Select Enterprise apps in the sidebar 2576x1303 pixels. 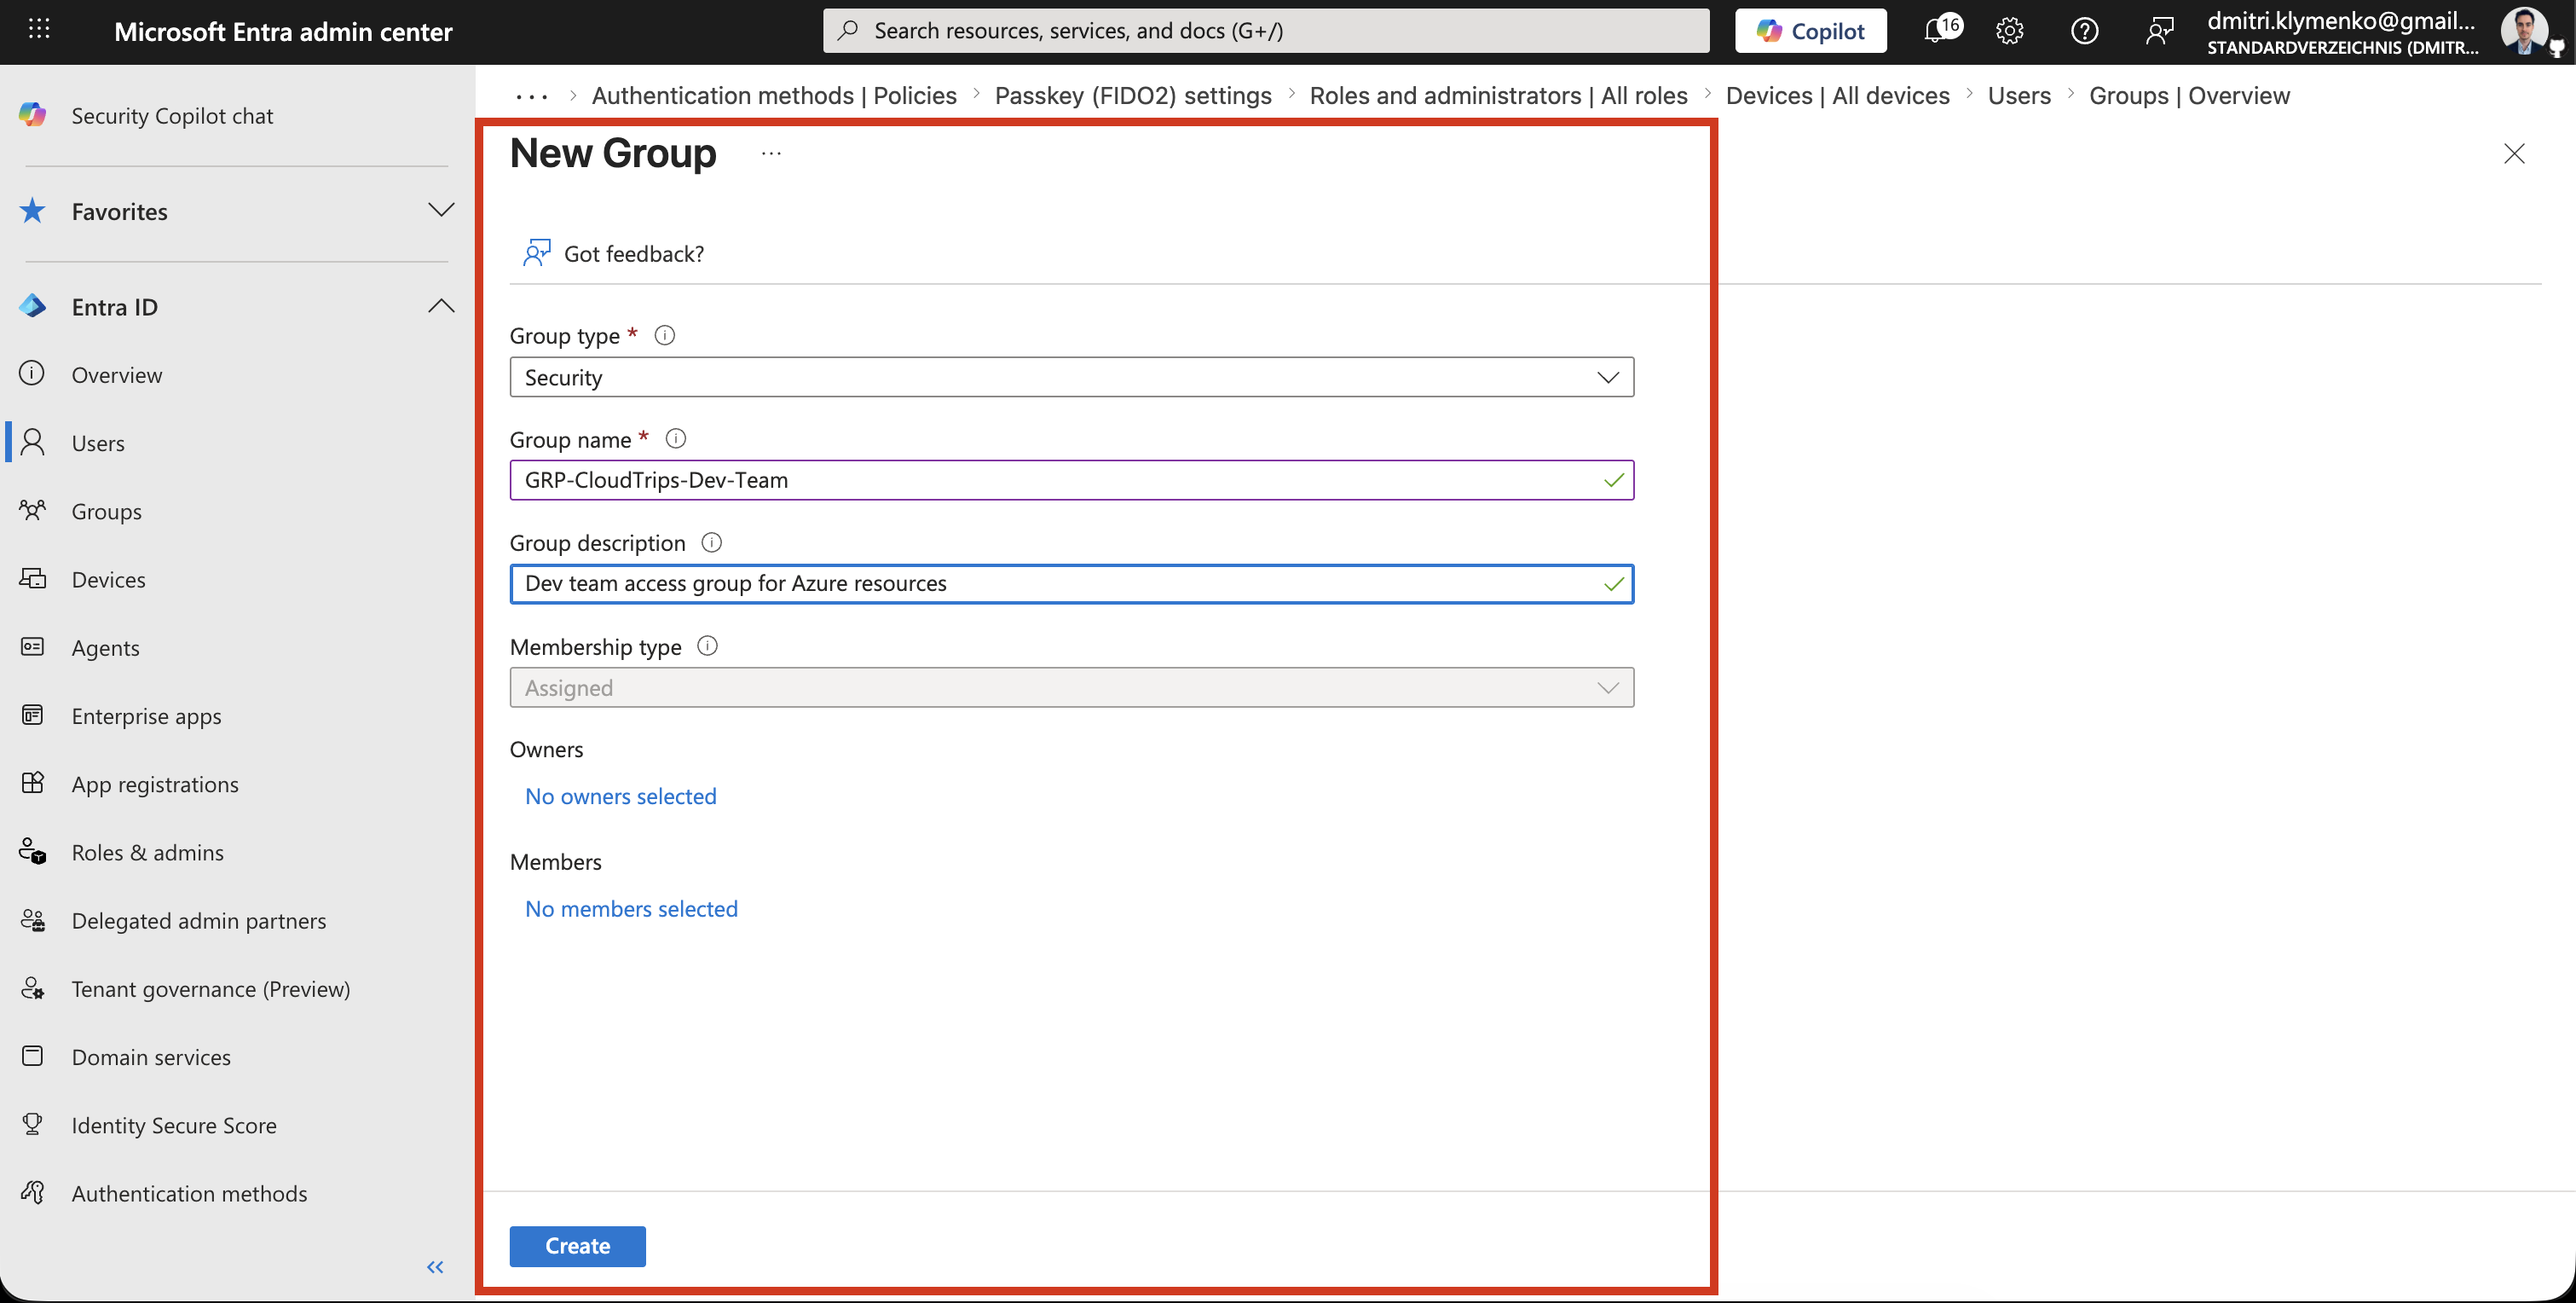pyautogui.click(x=146, y=715)
